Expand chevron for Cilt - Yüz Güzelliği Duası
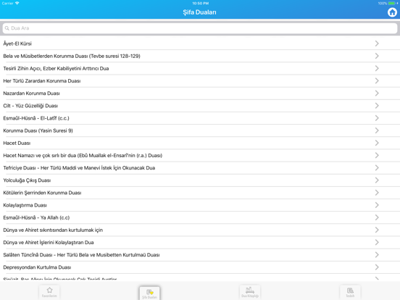The width and height of the screenshot is (400, 300). pos(377,106)
